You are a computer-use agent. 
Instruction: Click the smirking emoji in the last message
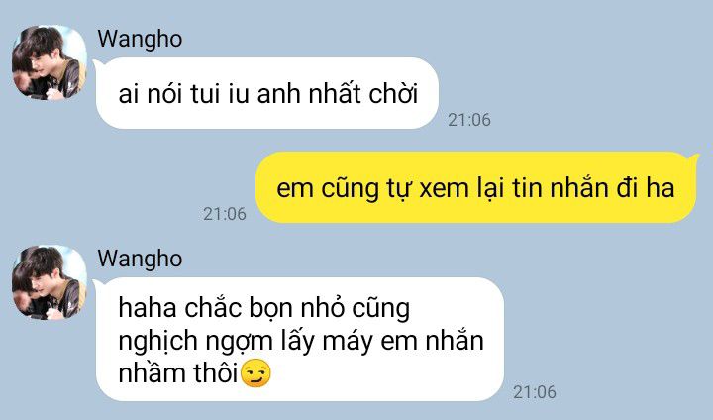tap(255, 373)
